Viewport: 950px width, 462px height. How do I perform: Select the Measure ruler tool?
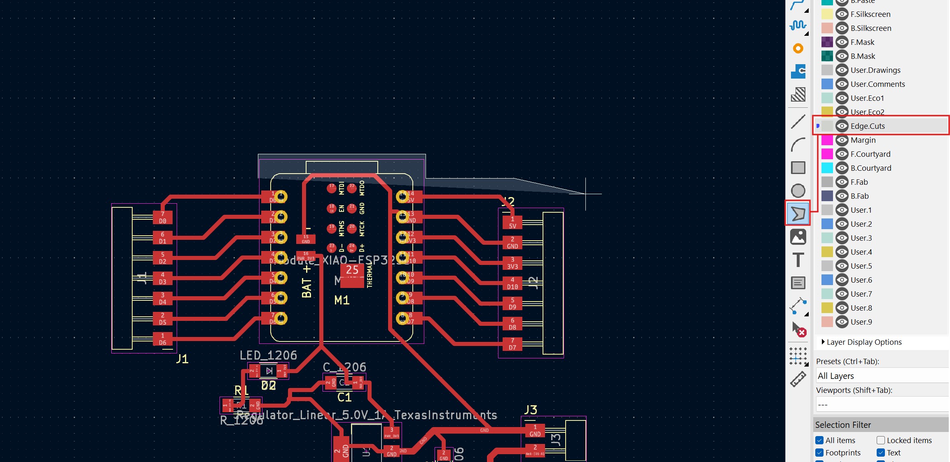798,379
